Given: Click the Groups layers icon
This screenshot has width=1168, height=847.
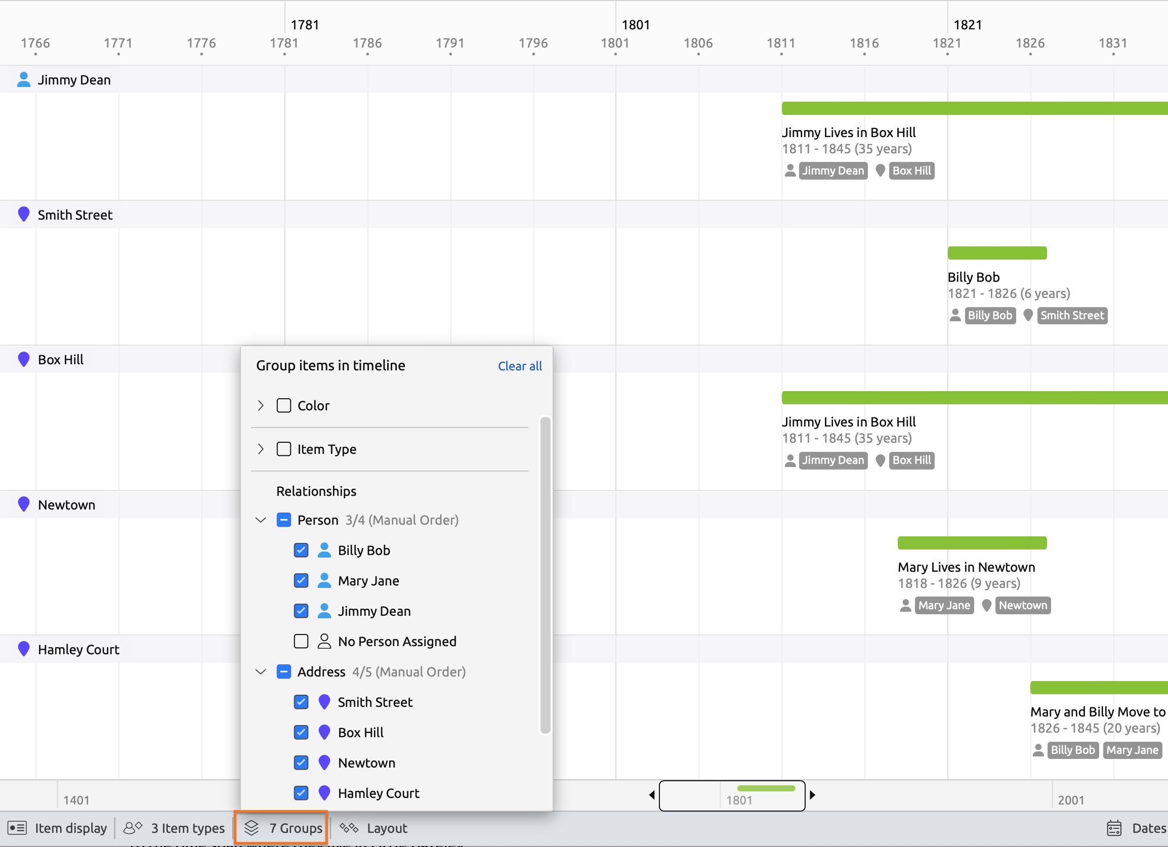Looking at the screenshot, I should click(252, 828).
